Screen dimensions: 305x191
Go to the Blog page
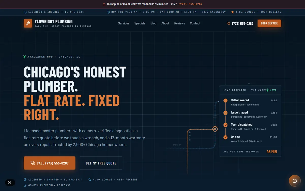coord(153,23)
